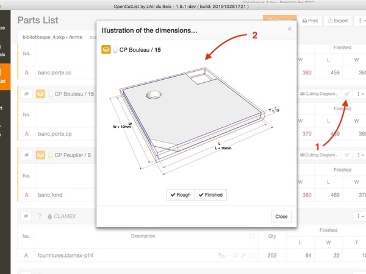Click the CP Bouleau material icon in dialog

click(x=106, y=49)
